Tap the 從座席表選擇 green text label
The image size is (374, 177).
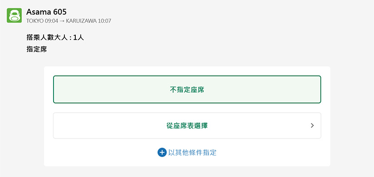(187, 125)
